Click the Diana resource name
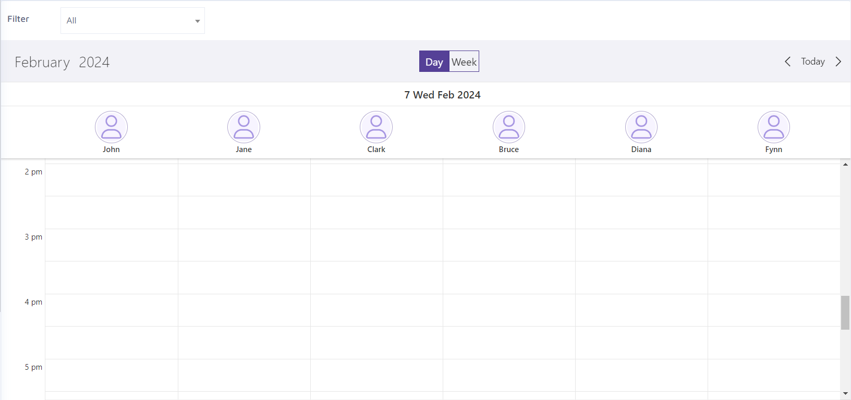 pyautogui.click(x=641, y=149)
